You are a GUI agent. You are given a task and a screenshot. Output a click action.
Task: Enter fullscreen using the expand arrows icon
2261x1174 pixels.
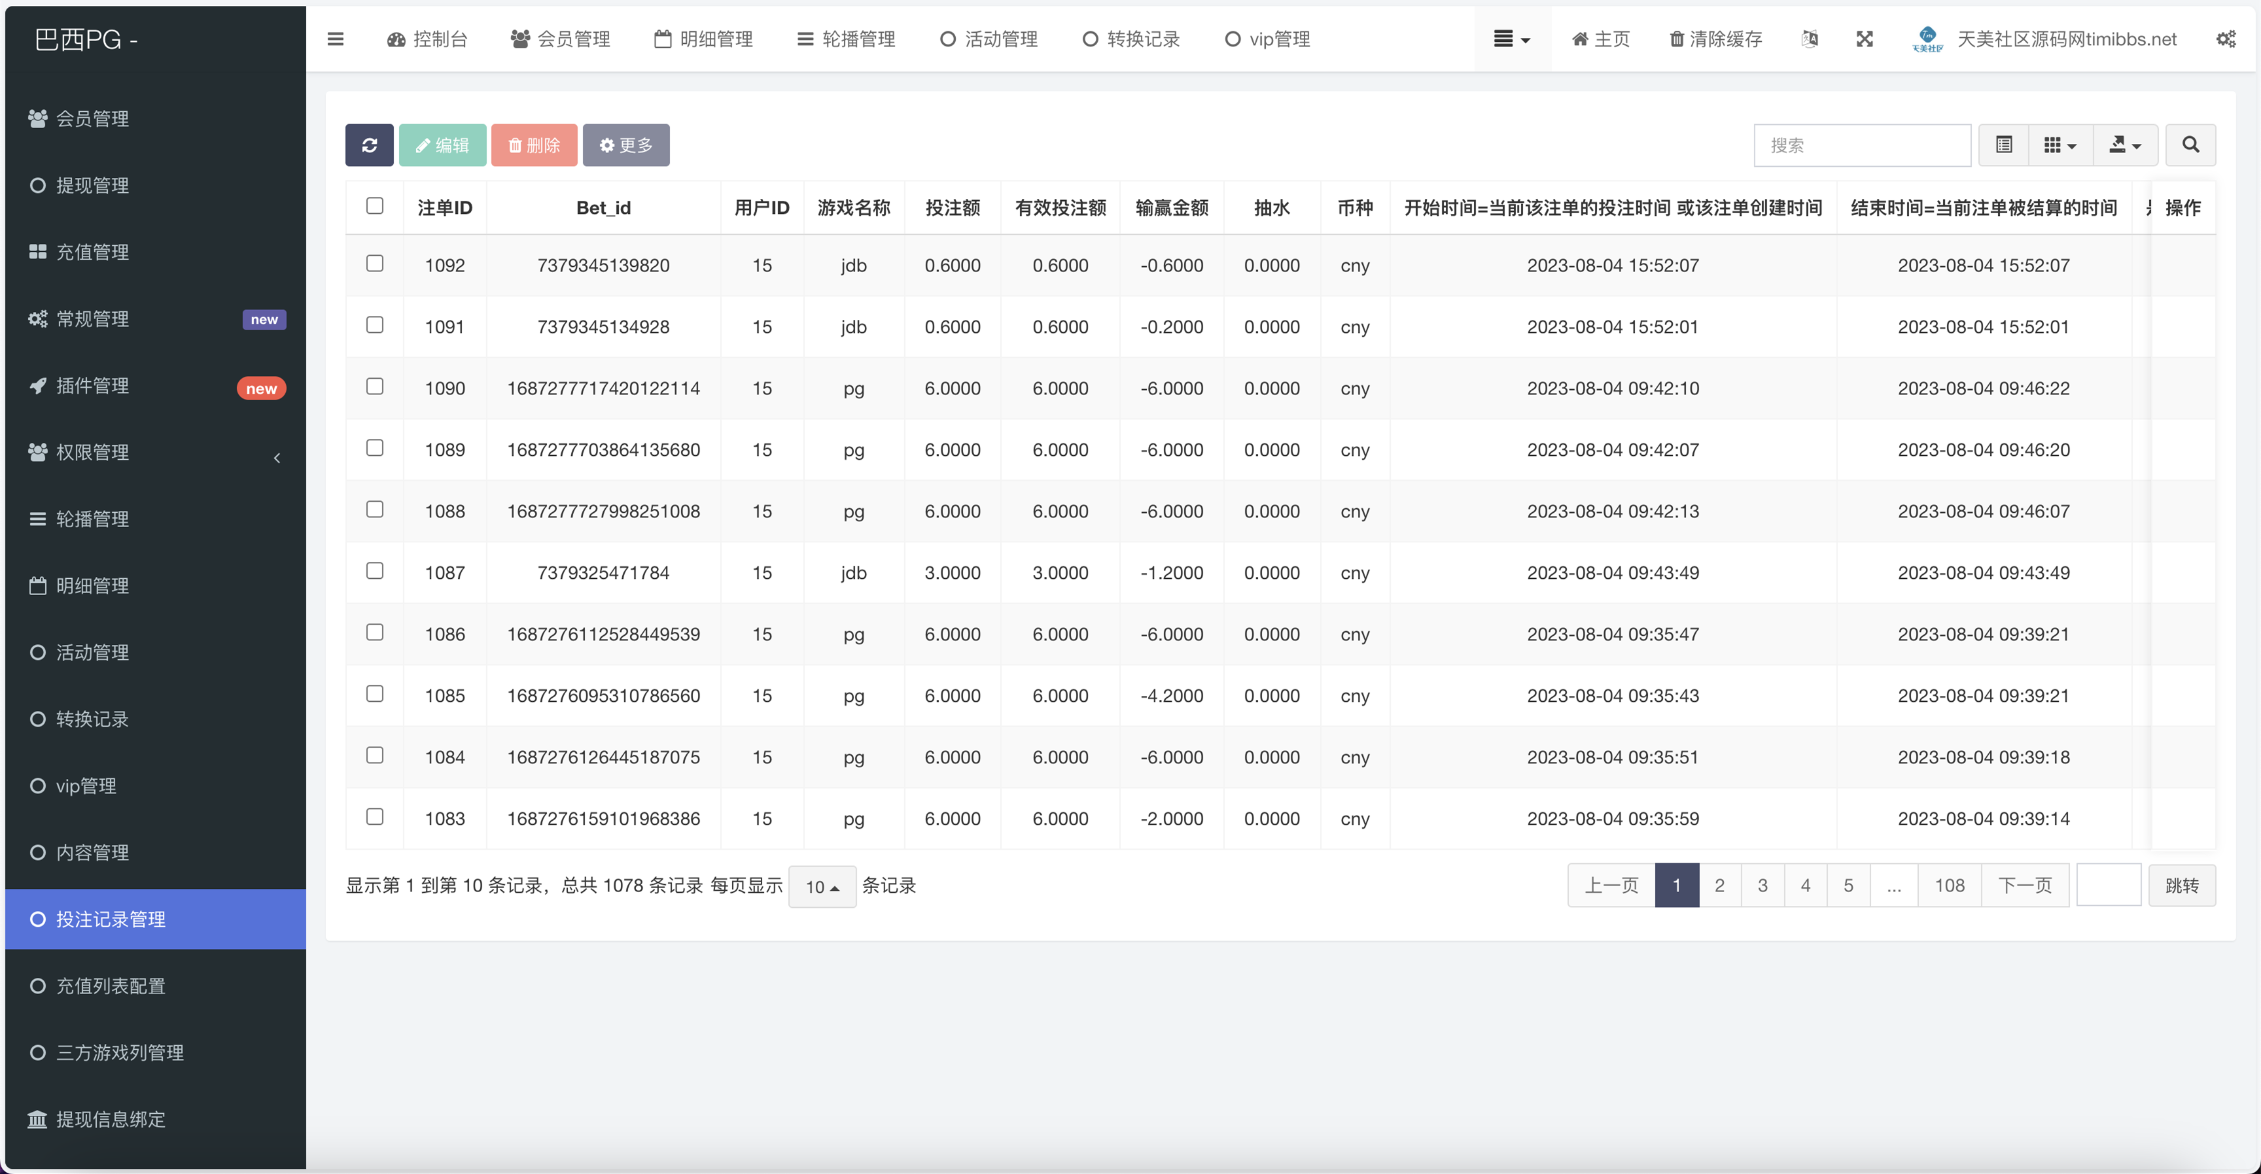click(1865, 39)
